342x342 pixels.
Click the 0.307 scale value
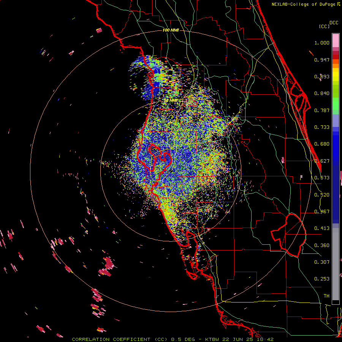(322, 262)
